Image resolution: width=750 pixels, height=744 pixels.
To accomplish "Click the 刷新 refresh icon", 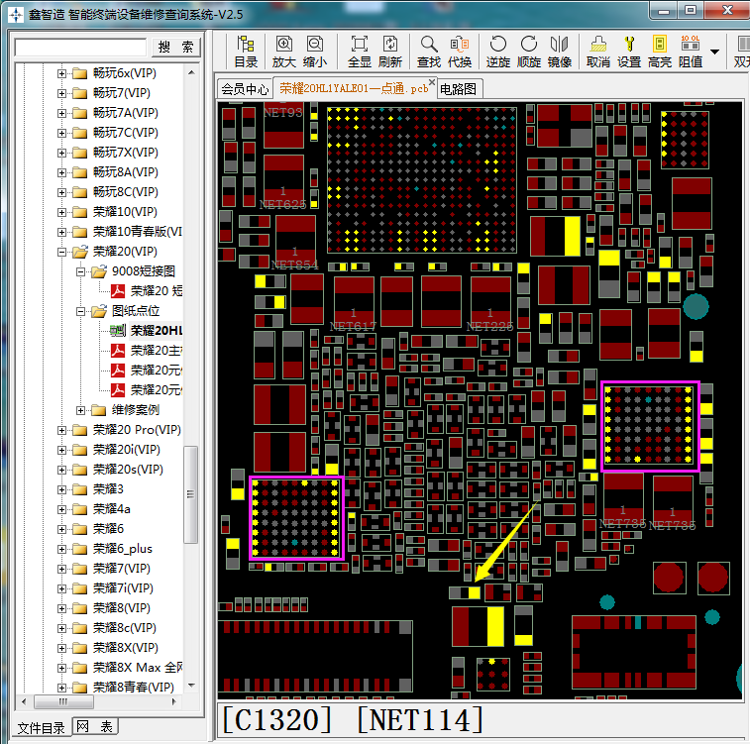I will (x=390, y=52).
